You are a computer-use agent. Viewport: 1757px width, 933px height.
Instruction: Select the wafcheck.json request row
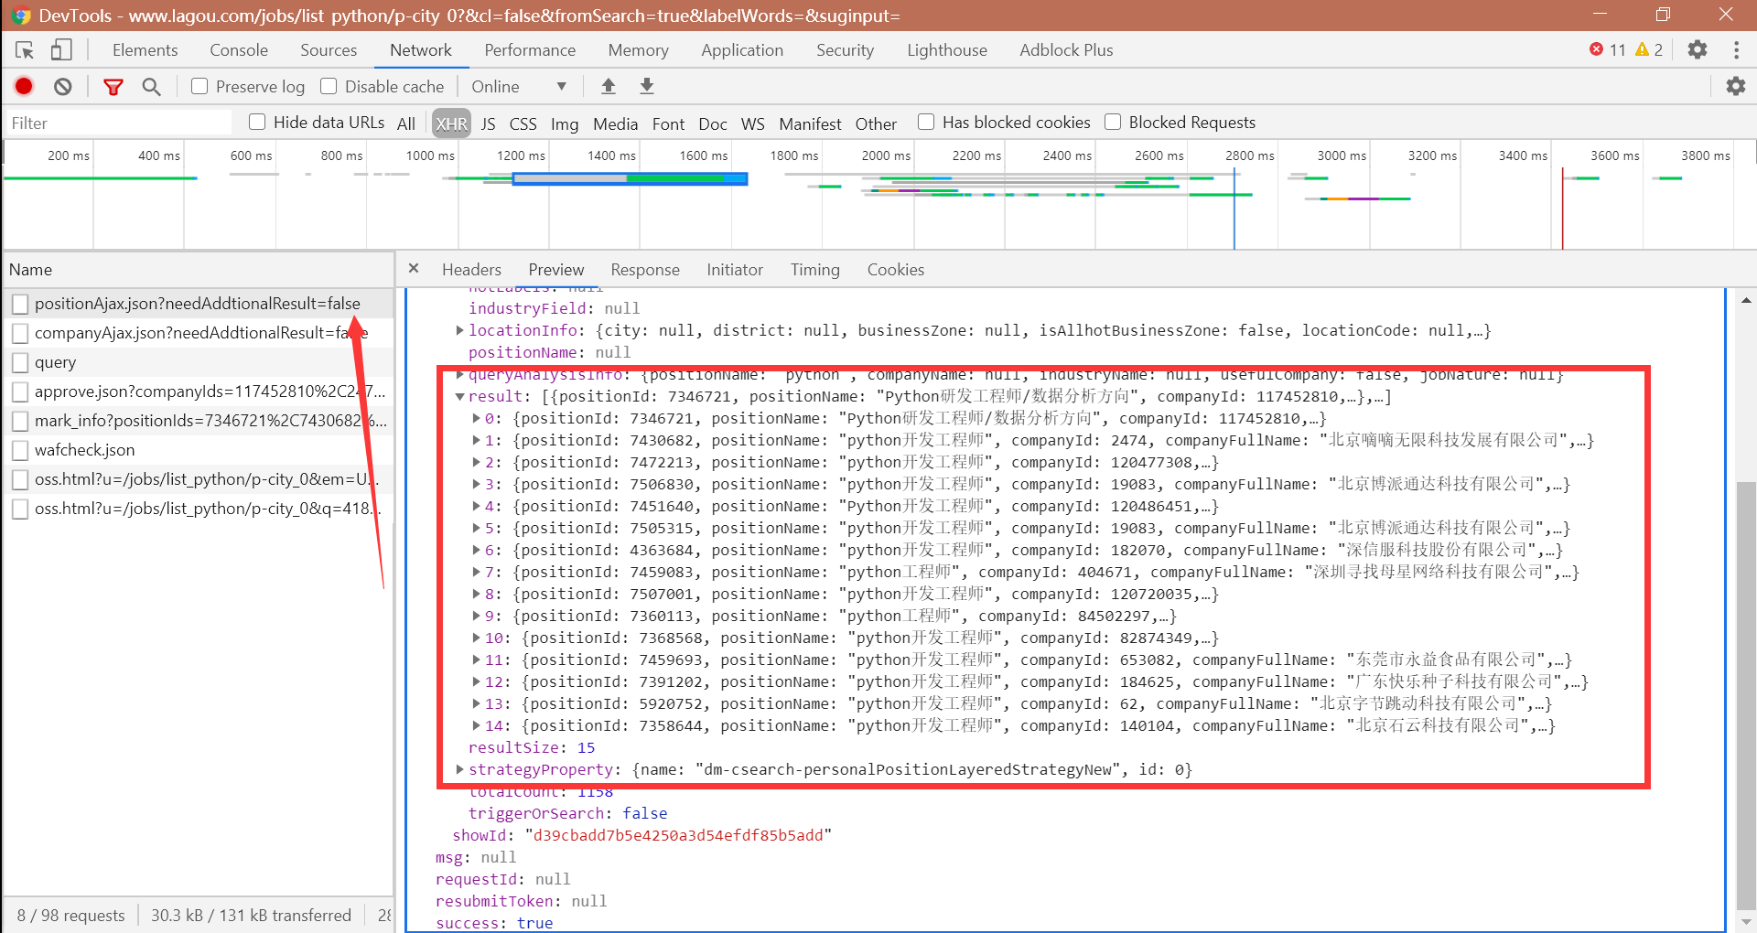(199, 450)
